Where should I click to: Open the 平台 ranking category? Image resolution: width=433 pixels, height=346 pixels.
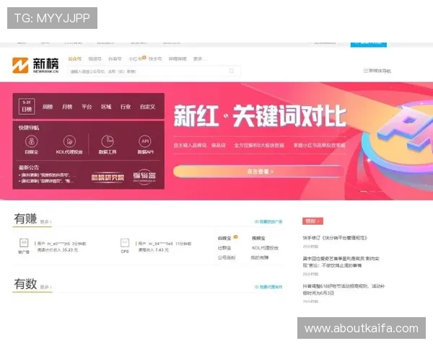tap(87, 107)
